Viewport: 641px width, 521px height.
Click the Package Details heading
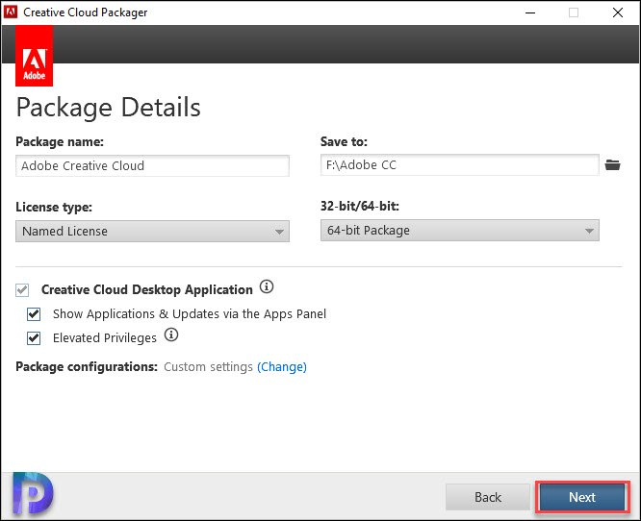(x=109, y=108)
